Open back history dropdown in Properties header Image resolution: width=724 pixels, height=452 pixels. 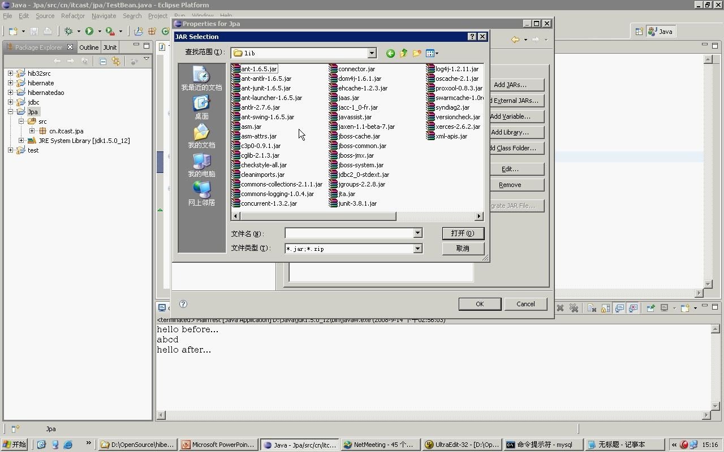525,40
